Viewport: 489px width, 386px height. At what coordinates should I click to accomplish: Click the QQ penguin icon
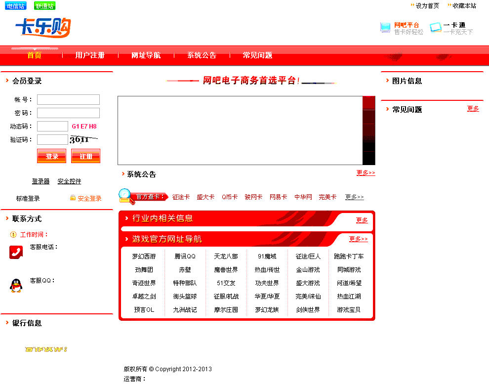16,286
